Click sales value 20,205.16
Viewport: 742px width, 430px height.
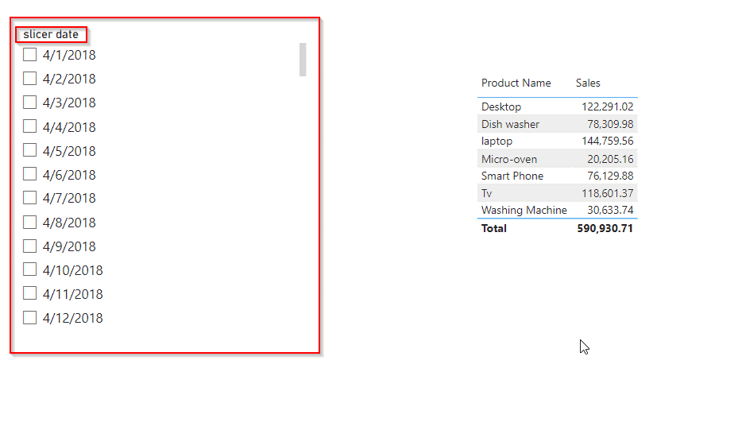[610, 159]
